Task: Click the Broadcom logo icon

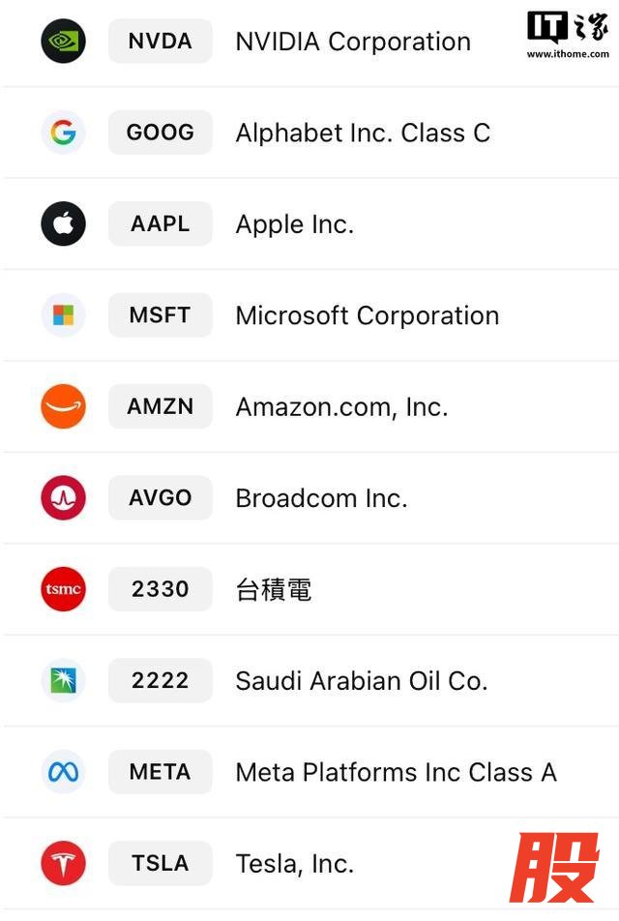Action: 64,498
